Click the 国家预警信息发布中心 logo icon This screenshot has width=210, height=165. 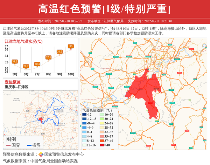(41, 154)
